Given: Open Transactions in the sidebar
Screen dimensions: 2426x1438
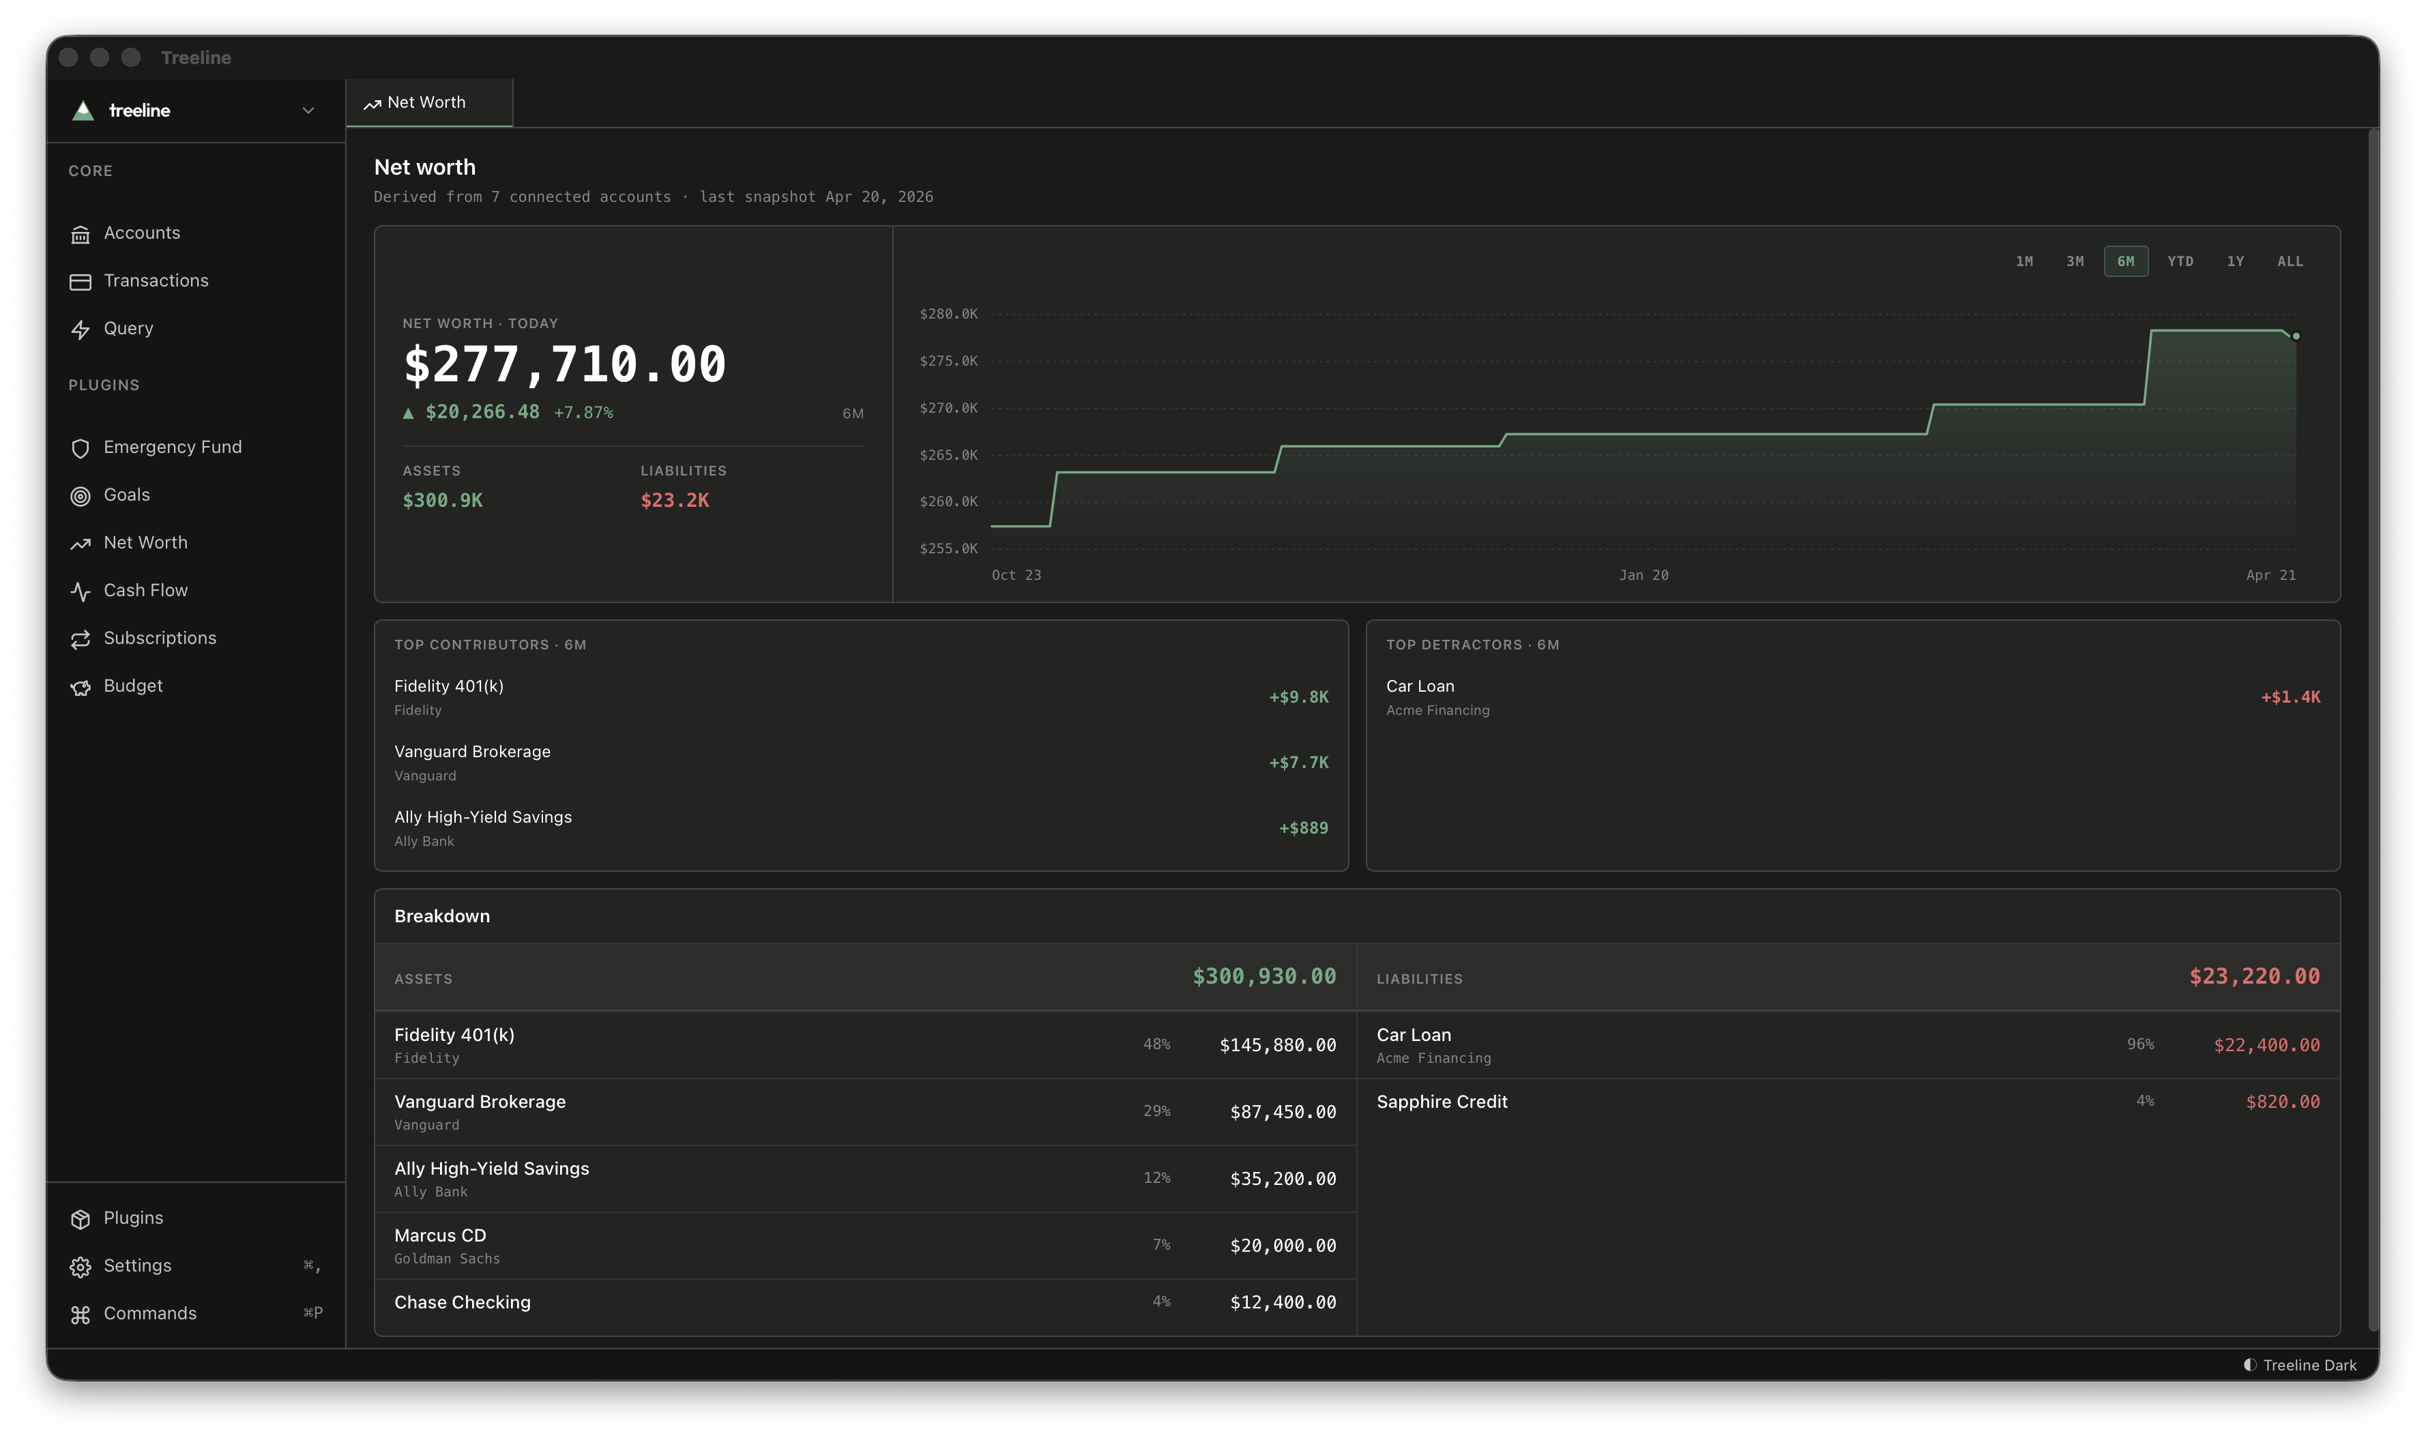Looking at the screenshot, I should click(x=196, y=281).
